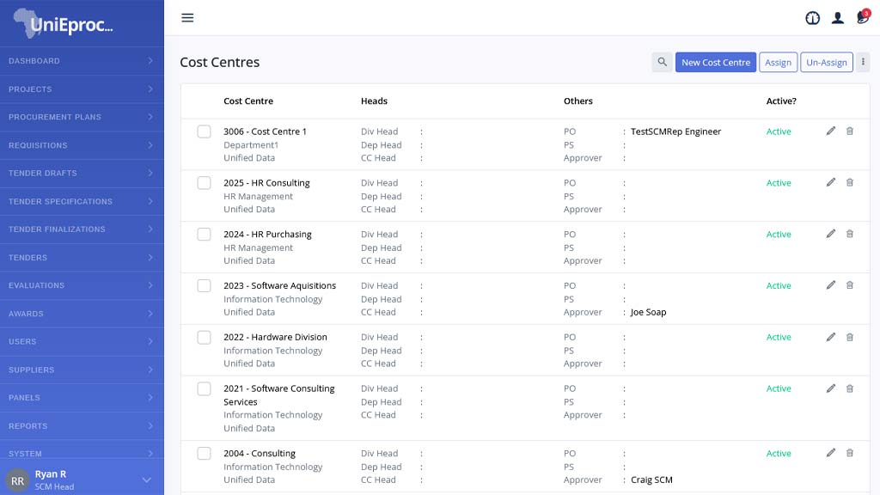880x495 pixels.
Task: Open the user profile icon
Action: [837, 18]
